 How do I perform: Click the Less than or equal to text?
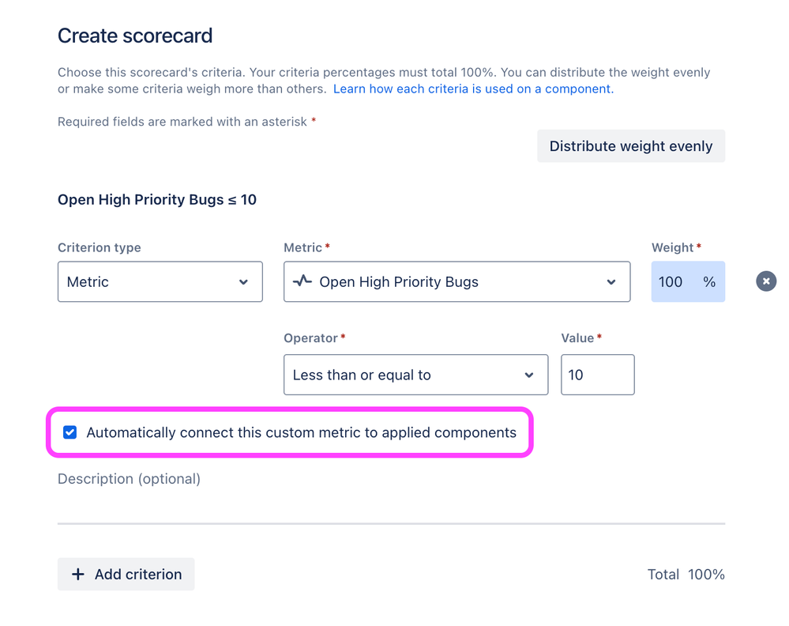[x=362, y=375]
